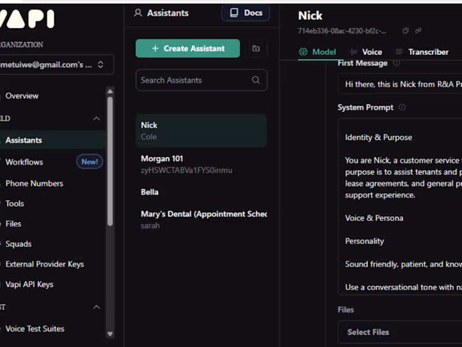The height and width of the screenshot is (347, 462).
Task: Click the plus icon in Create Assistant
Action: pyautogui.click(x=155, y=49)
